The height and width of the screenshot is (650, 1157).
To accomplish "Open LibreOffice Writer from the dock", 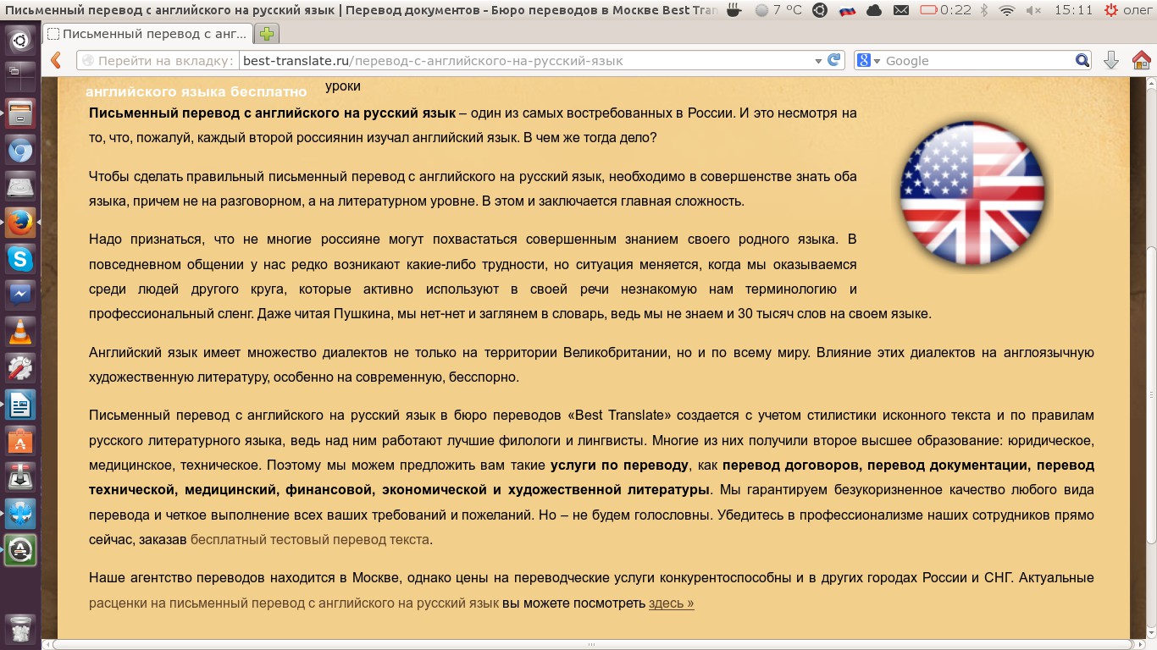I will 20,405.
